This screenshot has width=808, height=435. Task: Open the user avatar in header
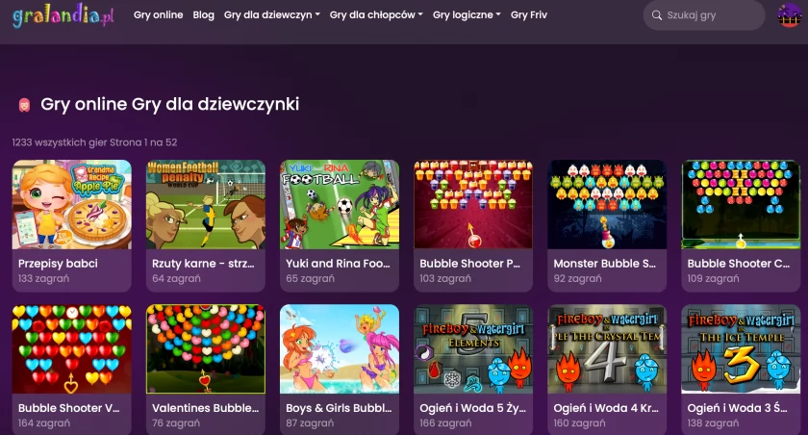pyautogui.click(x=790, y=15)
